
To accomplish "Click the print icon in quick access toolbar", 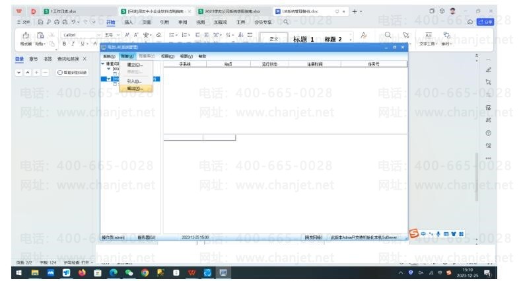I will pos(57,22).
